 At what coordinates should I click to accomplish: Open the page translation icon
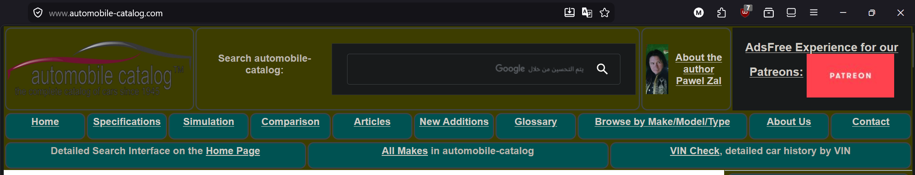[x=587, y=12]
